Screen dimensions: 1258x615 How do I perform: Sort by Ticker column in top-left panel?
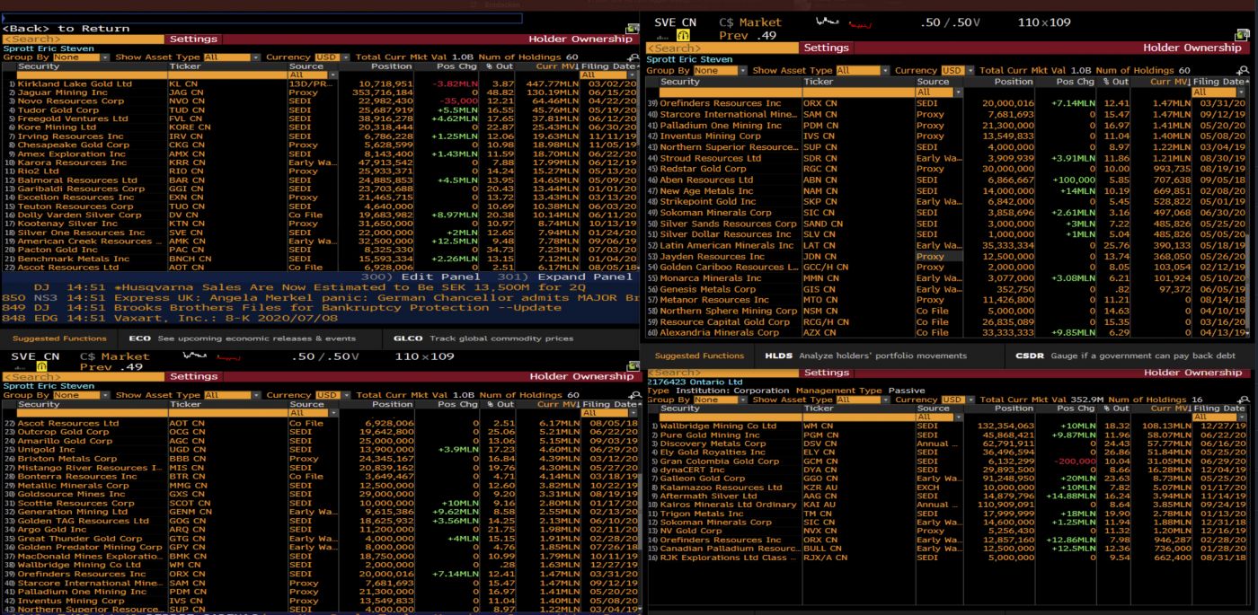226,66
